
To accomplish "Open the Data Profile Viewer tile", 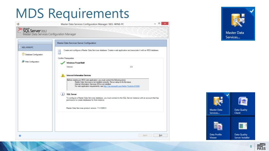I will (218, 128).
